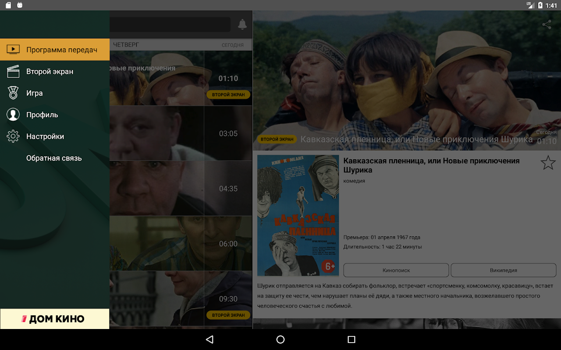This screenshot has width=561, height=350.
Task: Click the Кавказская пленница movie poster
Action: click(x=298, y=215)
